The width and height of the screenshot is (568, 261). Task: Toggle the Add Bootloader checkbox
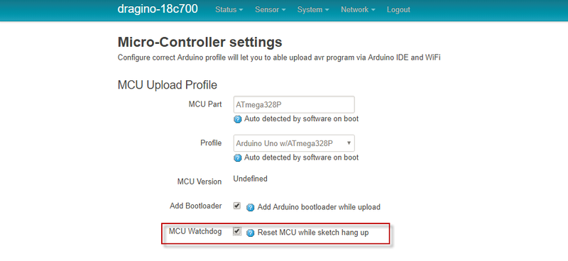click(x=237, y=206)
